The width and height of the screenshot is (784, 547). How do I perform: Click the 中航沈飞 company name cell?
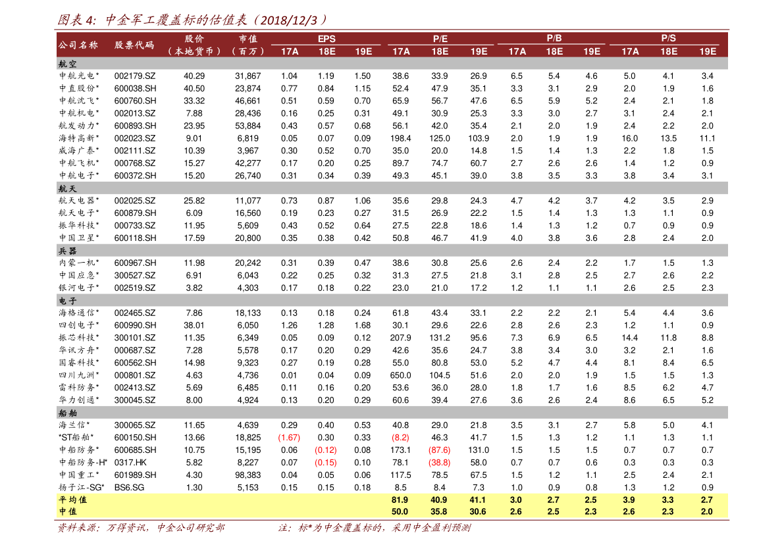coord(78,101)
